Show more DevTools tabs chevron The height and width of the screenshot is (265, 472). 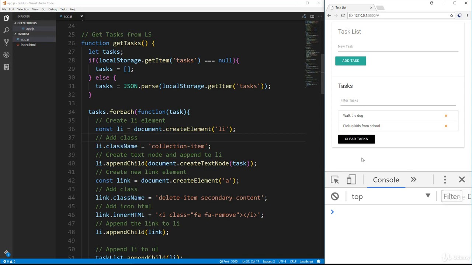pyautogui.click(x=413, y=180)
